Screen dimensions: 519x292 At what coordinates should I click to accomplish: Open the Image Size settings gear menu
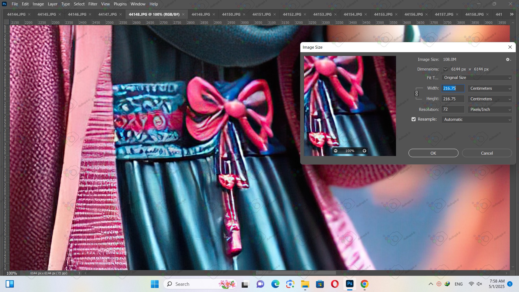coord(508,59)
